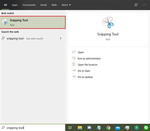This screenshot has height=131, width=150.
Task: Click the Open action icon
Action: click(74, 52)
